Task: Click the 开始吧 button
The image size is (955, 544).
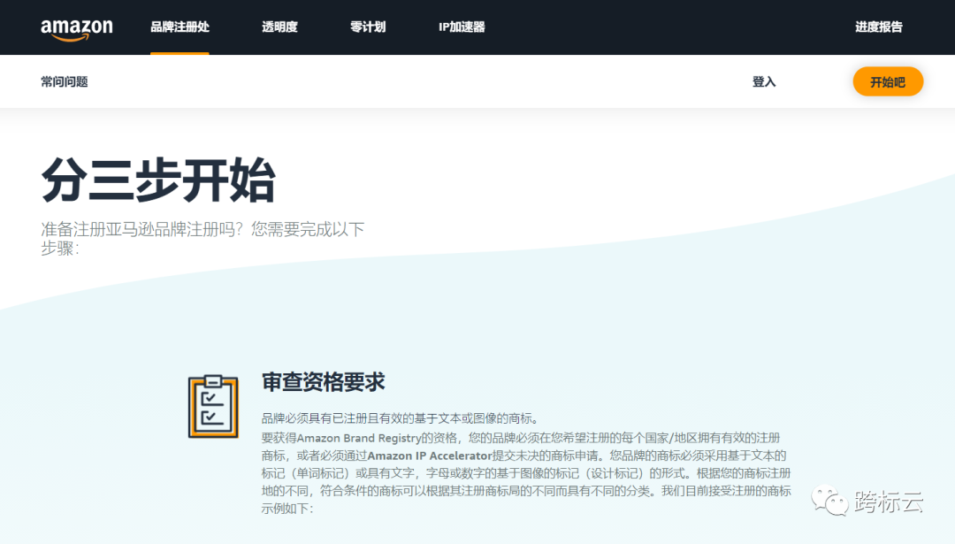Action: click(x=888, y=80)
